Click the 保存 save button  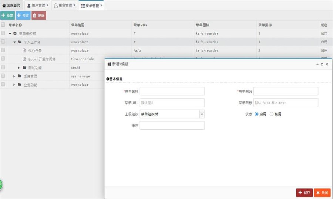pos(304,192)
